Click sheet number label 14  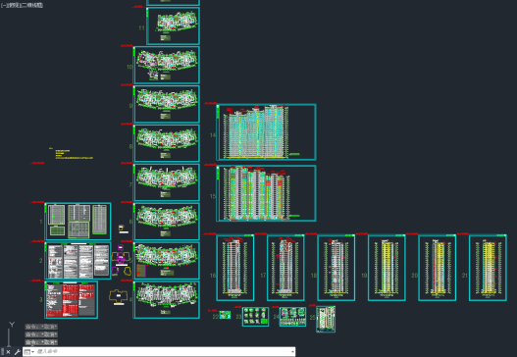tap(213, 135)
